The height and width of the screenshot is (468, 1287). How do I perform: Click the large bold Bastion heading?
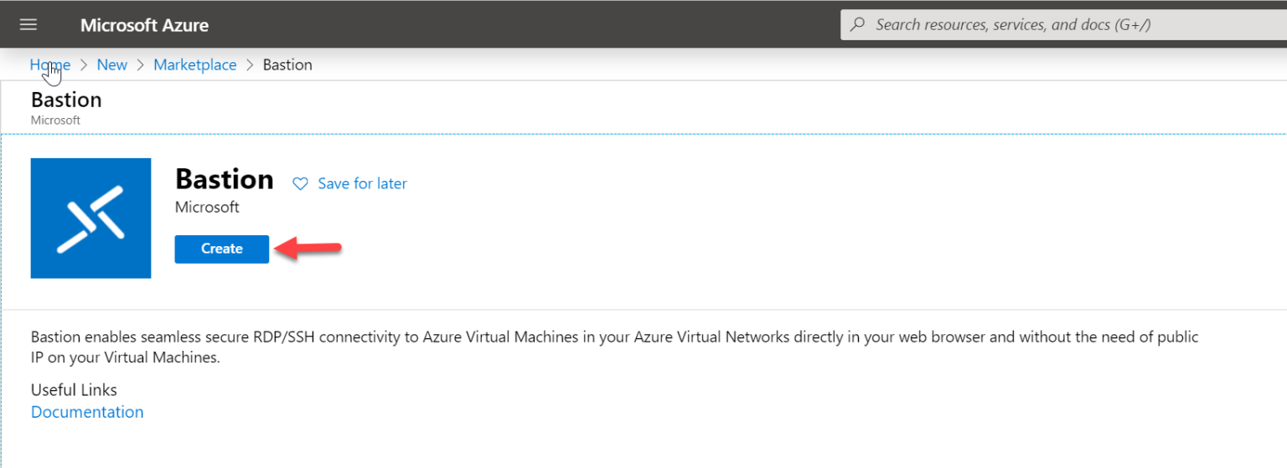coord(224,179)
